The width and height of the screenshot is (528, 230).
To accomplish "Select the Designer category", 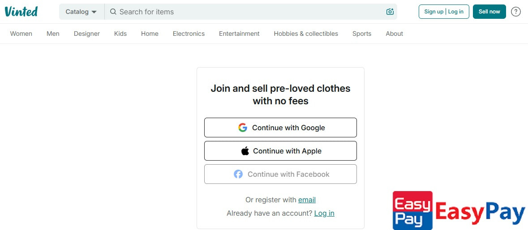I will [x=87, y=34].
